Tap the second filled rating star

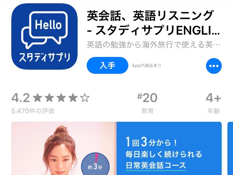[49, 98]
